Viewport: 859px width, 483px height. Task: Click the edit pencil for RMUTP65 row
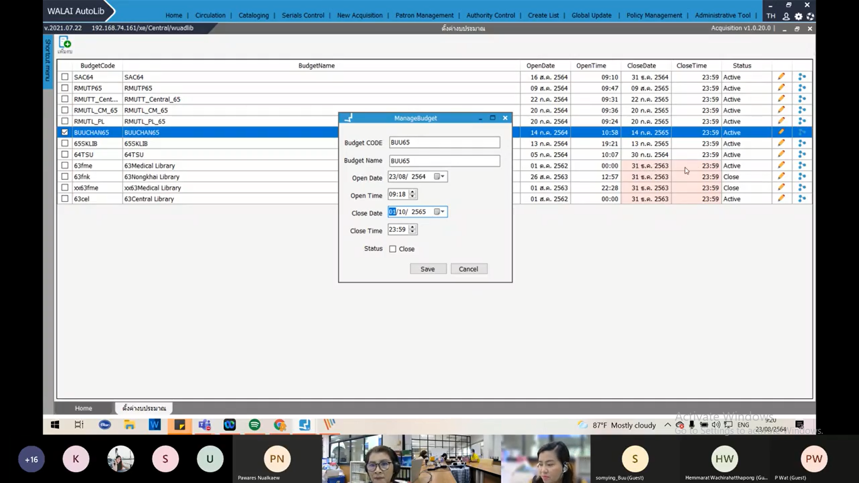click(x=781, y=88)
